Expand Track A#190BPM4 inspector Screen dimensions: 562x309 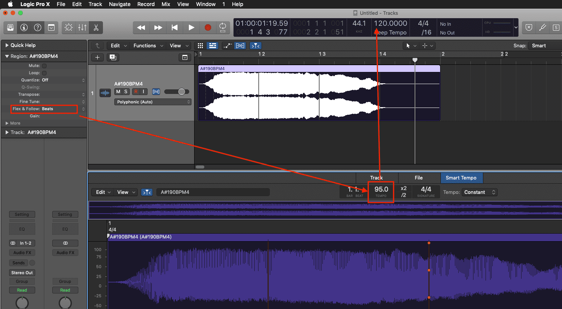pyautogui.click(x=7, y=132)
